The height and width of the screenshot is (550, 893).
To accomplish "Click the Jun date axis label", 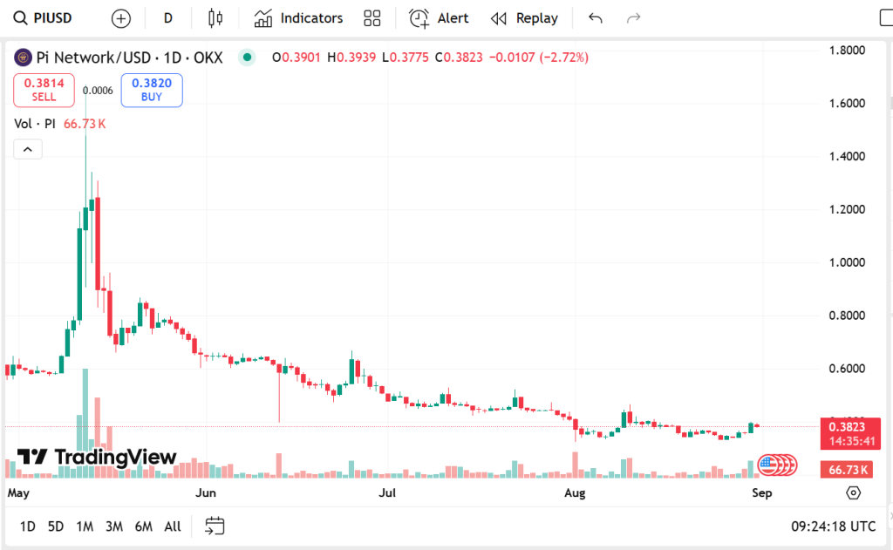I will click(206, 492).
